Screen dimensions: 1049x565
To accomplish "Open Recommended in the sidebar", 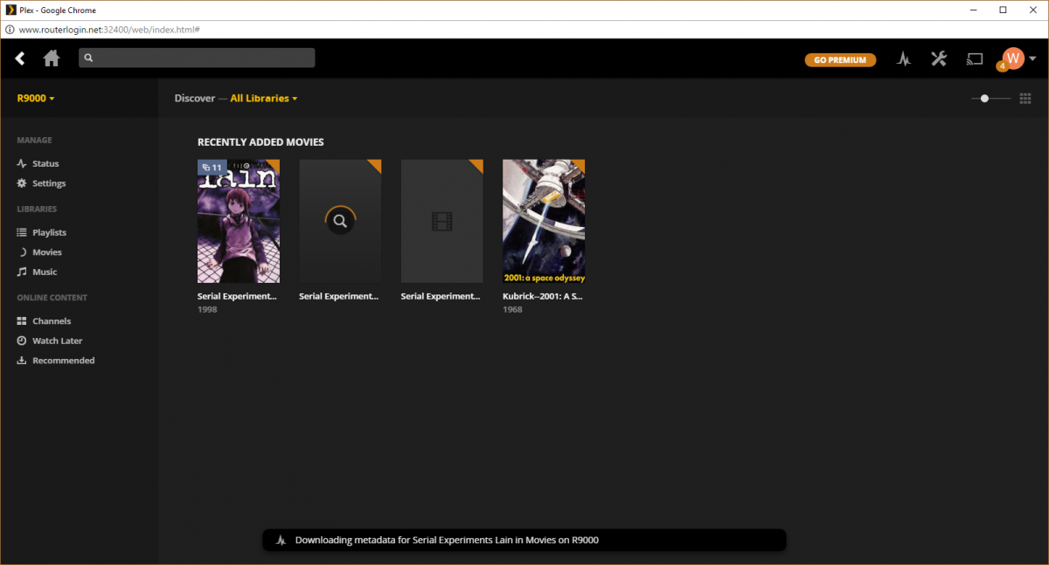I will click(63, 361).
